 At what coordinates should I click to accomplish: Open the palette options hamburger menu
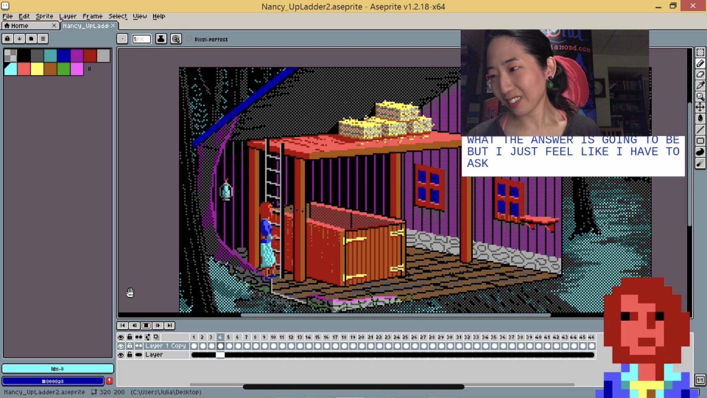click(x=43, y=39)
